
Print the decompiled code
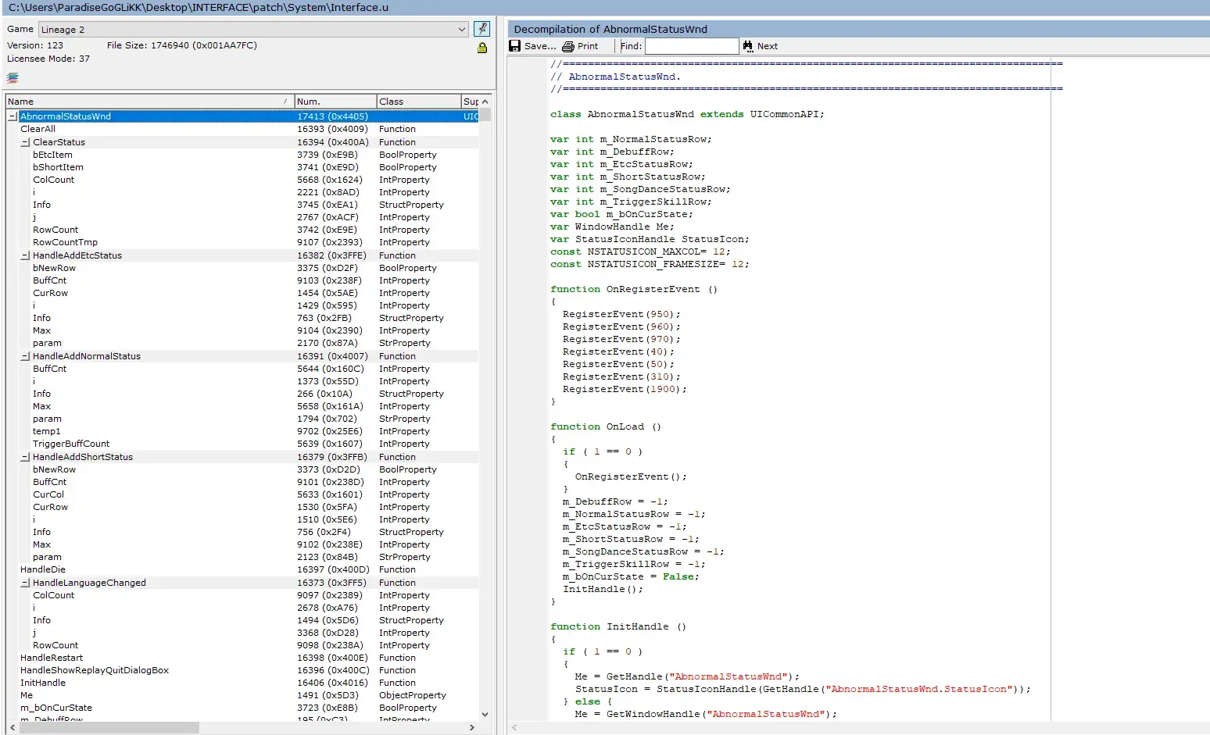pyautogui.click(x=581, y=46)
